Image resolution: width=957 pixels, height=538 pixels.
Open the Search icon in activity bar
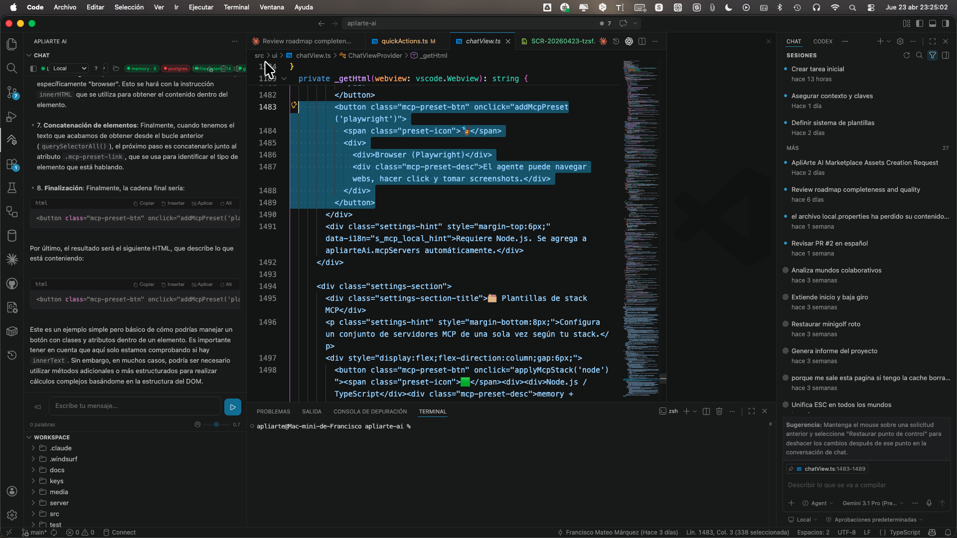(12, 68)
